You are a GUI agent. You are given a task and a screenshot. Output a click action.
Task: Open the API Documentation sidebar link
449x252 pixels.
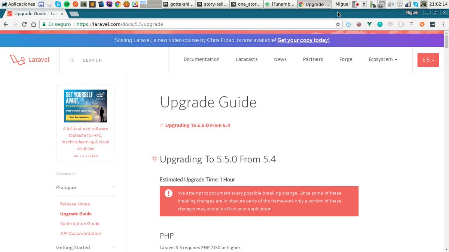pyautogui.click(x=80, y=233)
